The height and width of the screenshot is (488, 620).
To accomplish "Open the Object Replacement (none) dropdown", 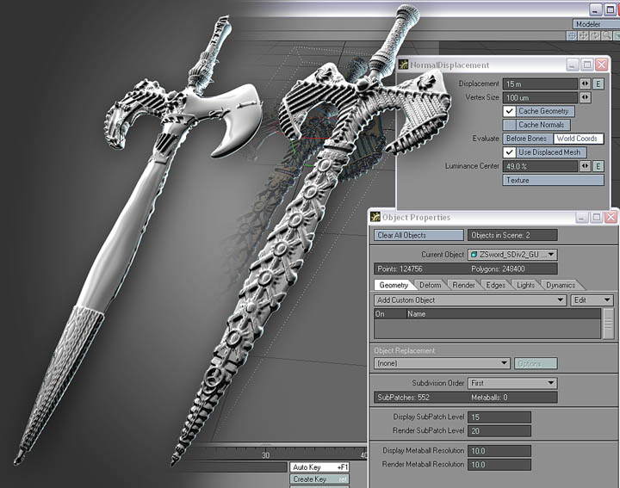I will [x=442, y=363].
